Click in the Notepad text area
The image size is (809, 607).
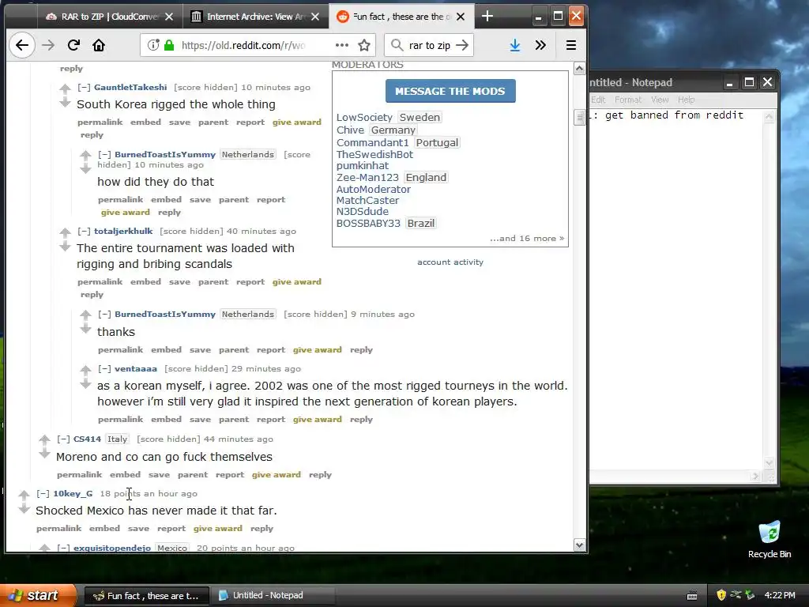[x=676, y=289]
